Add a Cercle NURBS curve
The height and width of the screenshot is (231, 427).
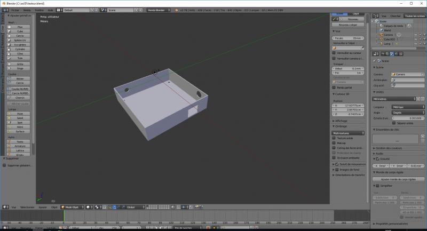(x=20, y=93)
